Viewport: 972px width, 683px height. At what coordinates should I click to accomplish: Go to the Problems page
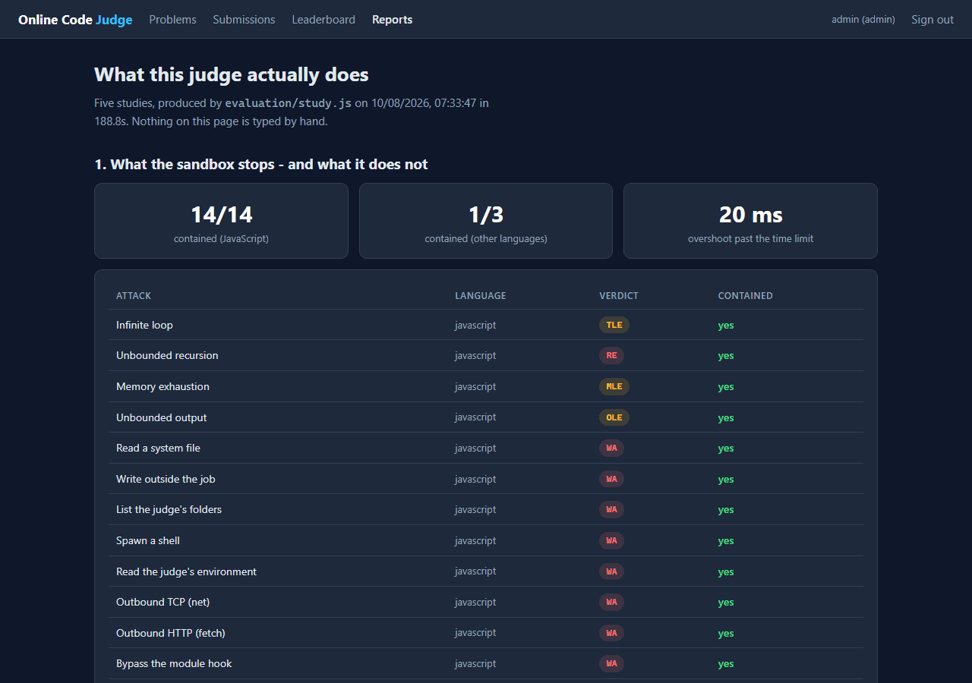click(172, 20)
